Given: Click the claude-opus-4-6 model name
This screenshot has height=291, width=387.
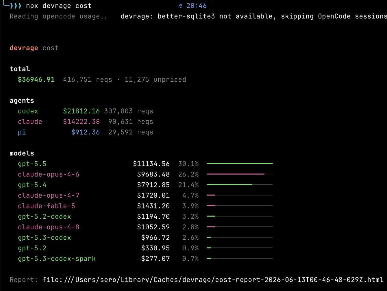Looking at the screenshot, I should click(x=49, y=175).
